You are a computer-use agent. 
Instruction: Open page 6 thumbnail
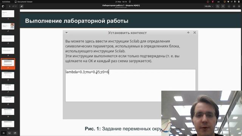[x=8, y=75]
